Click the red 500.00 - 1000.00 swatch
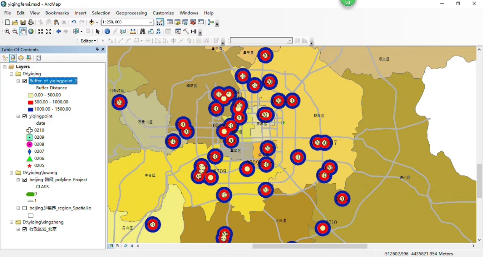This screenshot has width=483, height=257. pyautogui.click(x=30, y=102)
